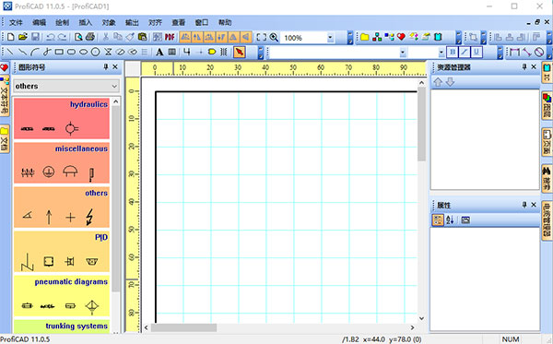Open the font name dropdown
The height and width of the screenshot is (344, 553).
tap(403, 53)
